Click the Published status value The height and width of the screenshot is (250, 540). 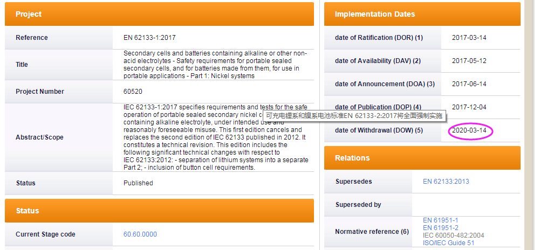138,183
